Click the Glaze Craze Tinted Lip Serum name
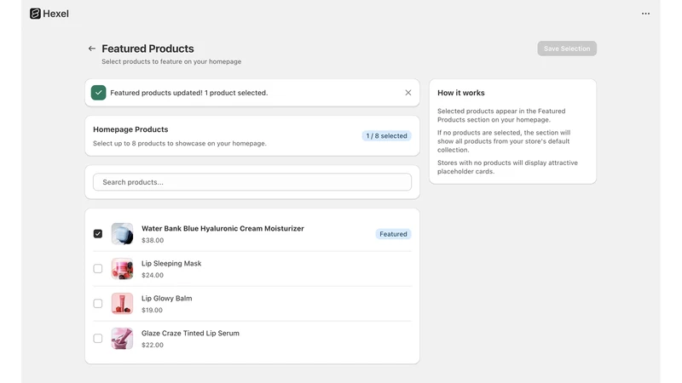This screenshot has height=383, width=682. click(190, 333)
